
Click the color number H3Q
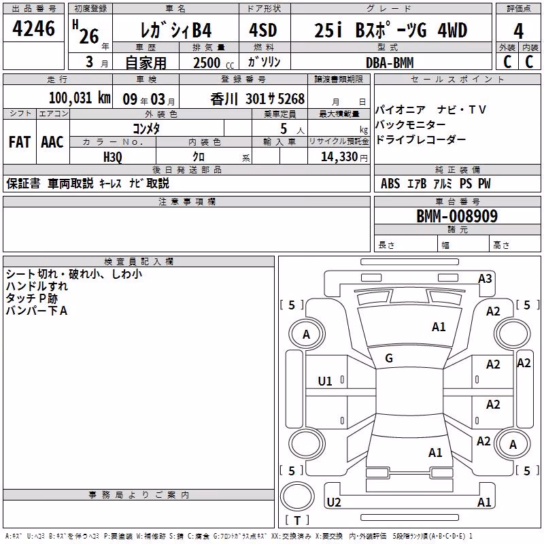point(113,157)
